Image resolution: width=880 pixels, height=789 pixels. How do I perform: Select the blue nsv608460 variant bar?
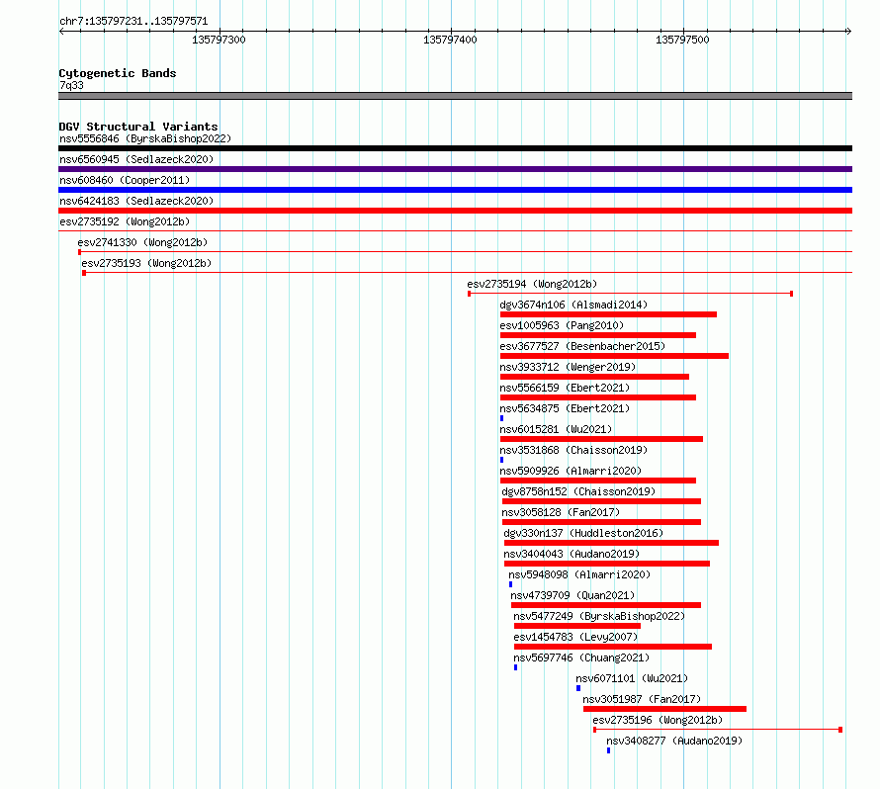[455, 190]
